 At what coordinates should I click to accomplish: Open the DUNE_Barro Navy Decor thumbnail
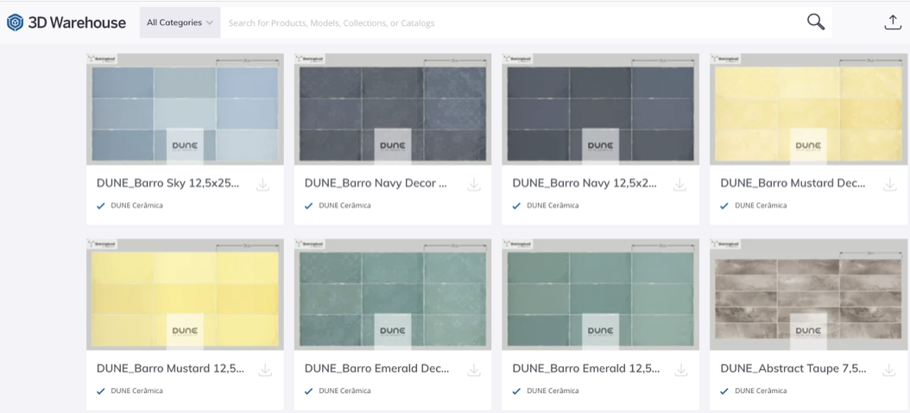(393, 109)
